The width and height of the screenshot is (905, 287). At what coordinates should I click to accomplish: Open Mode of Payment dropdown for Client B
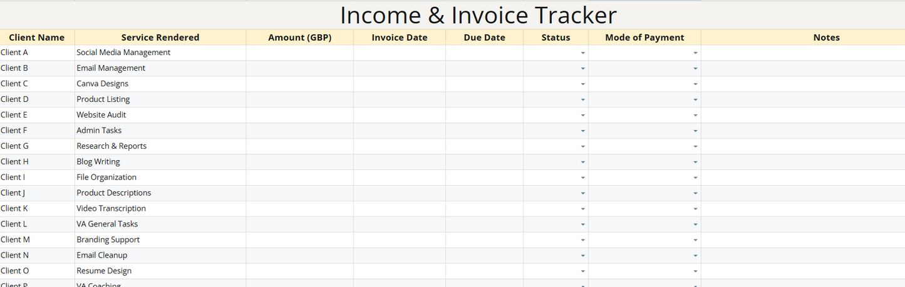(x=695, y=69)
